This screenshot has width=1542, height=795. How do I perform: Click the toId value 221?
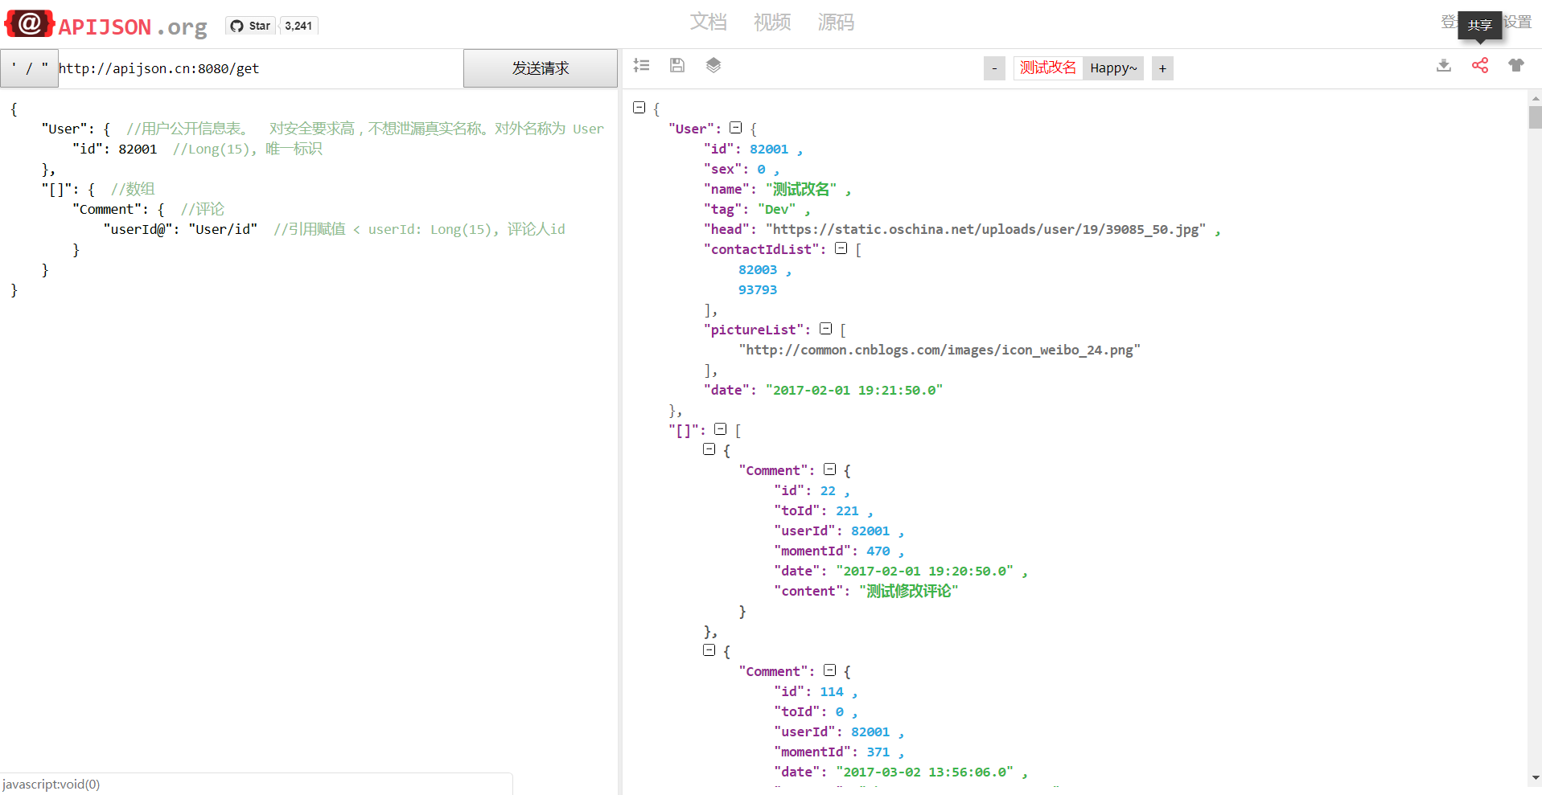tap(847, 511)
